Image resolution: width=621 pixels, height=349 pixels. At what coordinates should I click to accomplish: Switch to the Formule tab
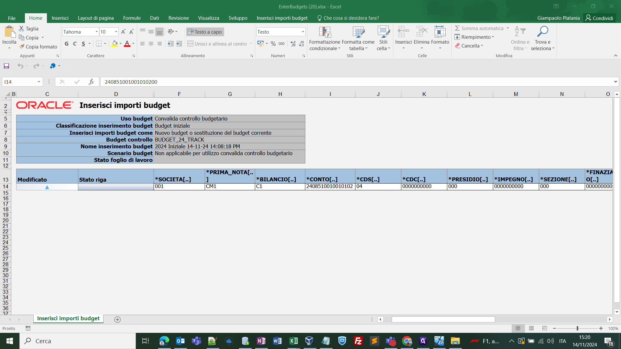[x=132, y=18]
